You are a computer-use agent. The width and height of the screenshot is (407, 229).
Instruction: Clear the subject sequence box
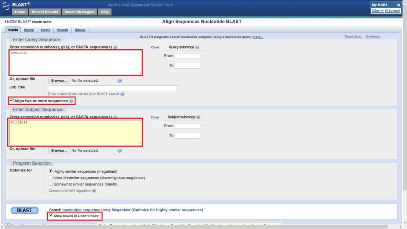point(155,117)
